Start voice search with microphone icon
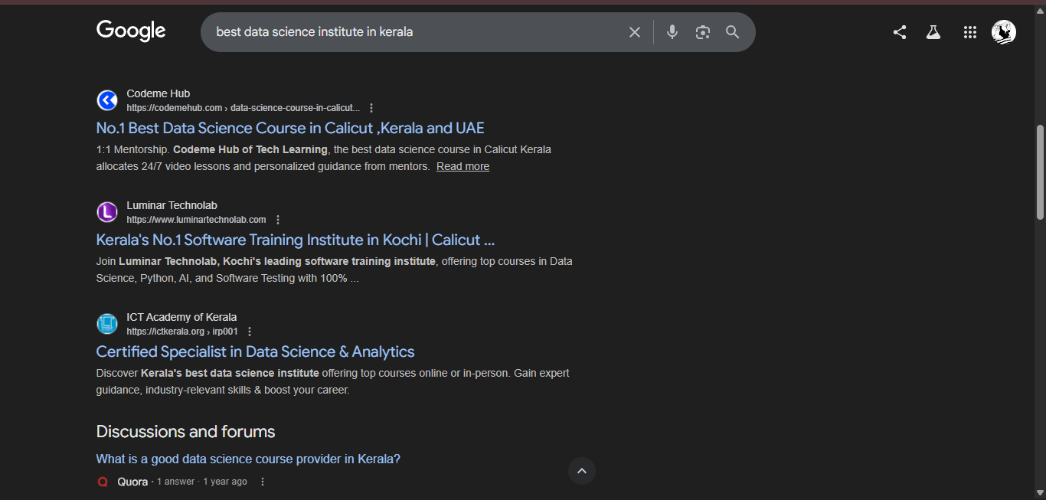 pyautogui.click(x=672, y=32)
